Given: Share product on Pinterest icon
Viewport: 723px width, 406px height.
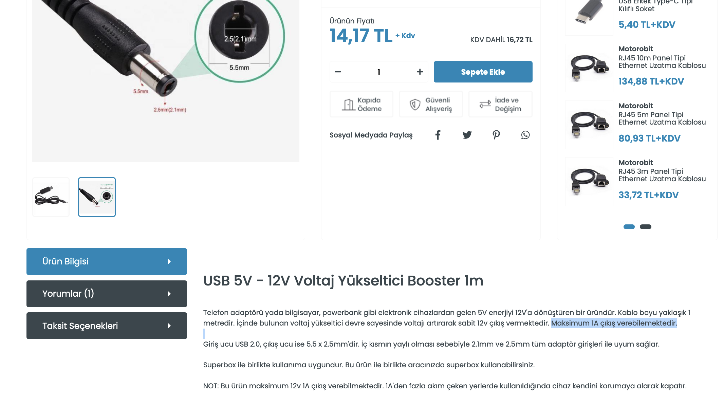Looking at the screenshot, I should tap(496, 135).
